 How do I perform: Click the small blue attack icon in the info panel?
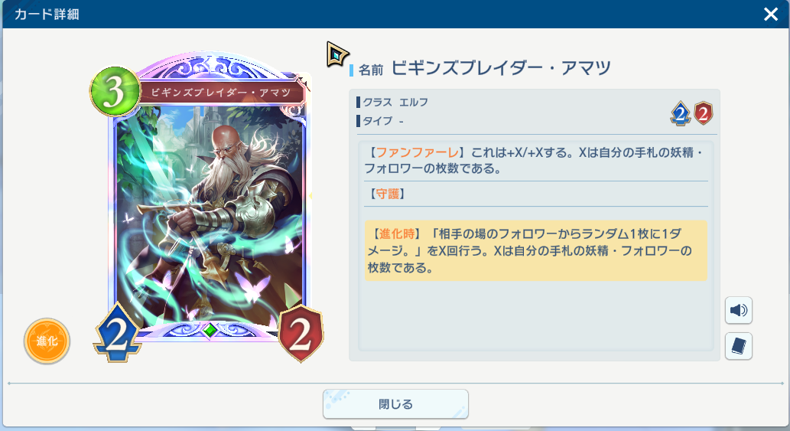[680, 113]
